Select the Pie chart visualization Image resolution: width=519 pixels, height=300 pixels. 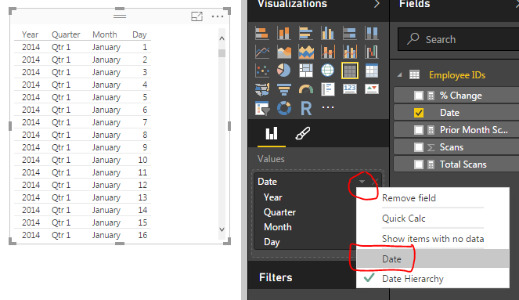click(283, 70)
